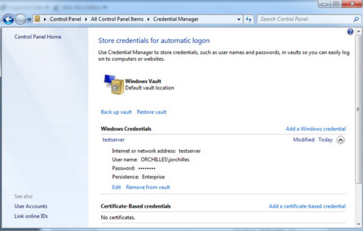Open address bar history dropdown
The height and width of the screenshot is (231, 363).
239,19
